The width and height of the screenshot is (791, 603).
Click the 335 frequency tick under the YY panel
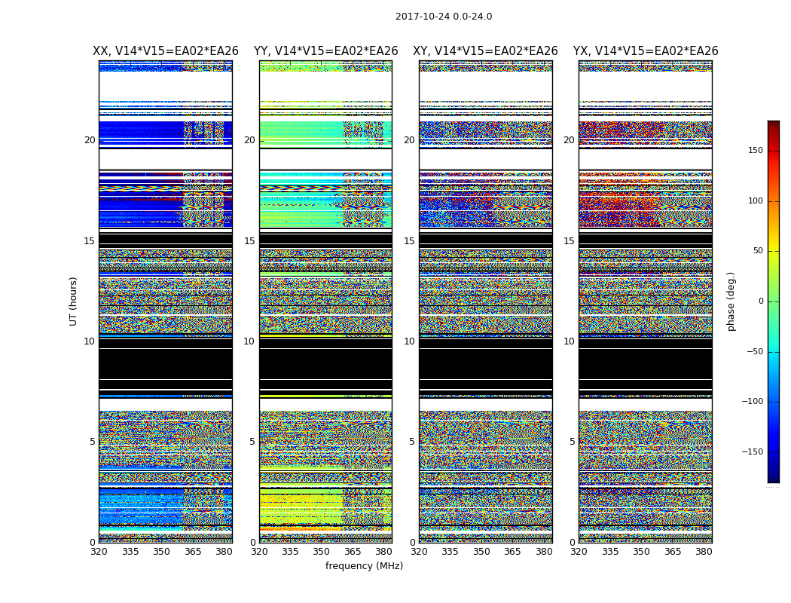[290, 552]
